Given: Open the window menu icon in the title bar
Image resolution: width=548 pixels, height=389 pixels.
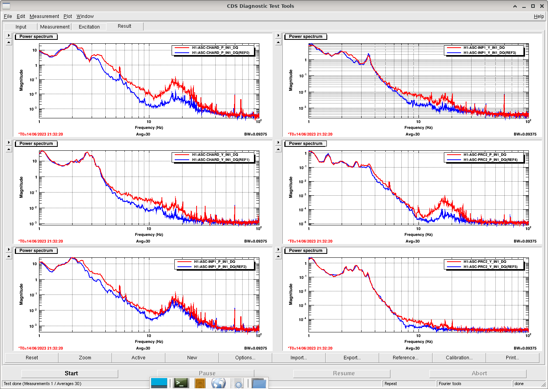Looking at the screenshot, I should point(6,6).
